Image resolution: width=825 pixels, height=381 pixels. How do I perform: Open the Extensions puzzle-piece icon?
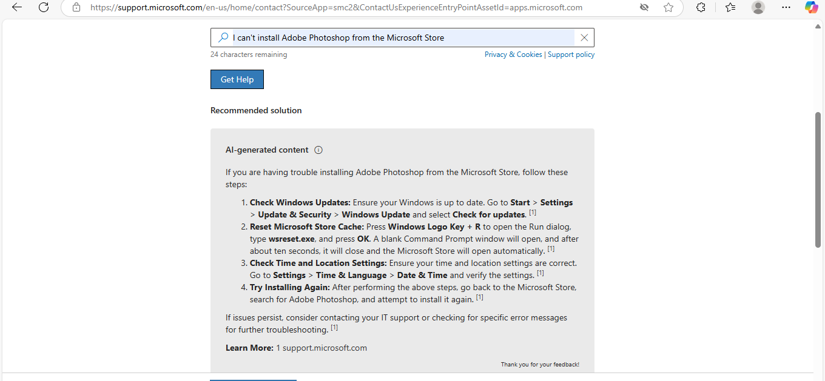pyautogui.click(x=701, y=7)
